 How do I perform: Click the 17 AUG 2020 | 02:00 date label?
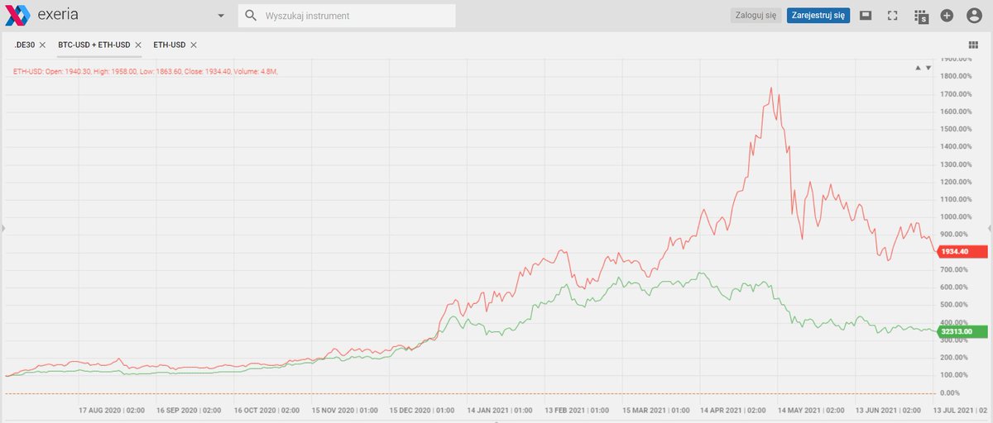coord(112,410)
